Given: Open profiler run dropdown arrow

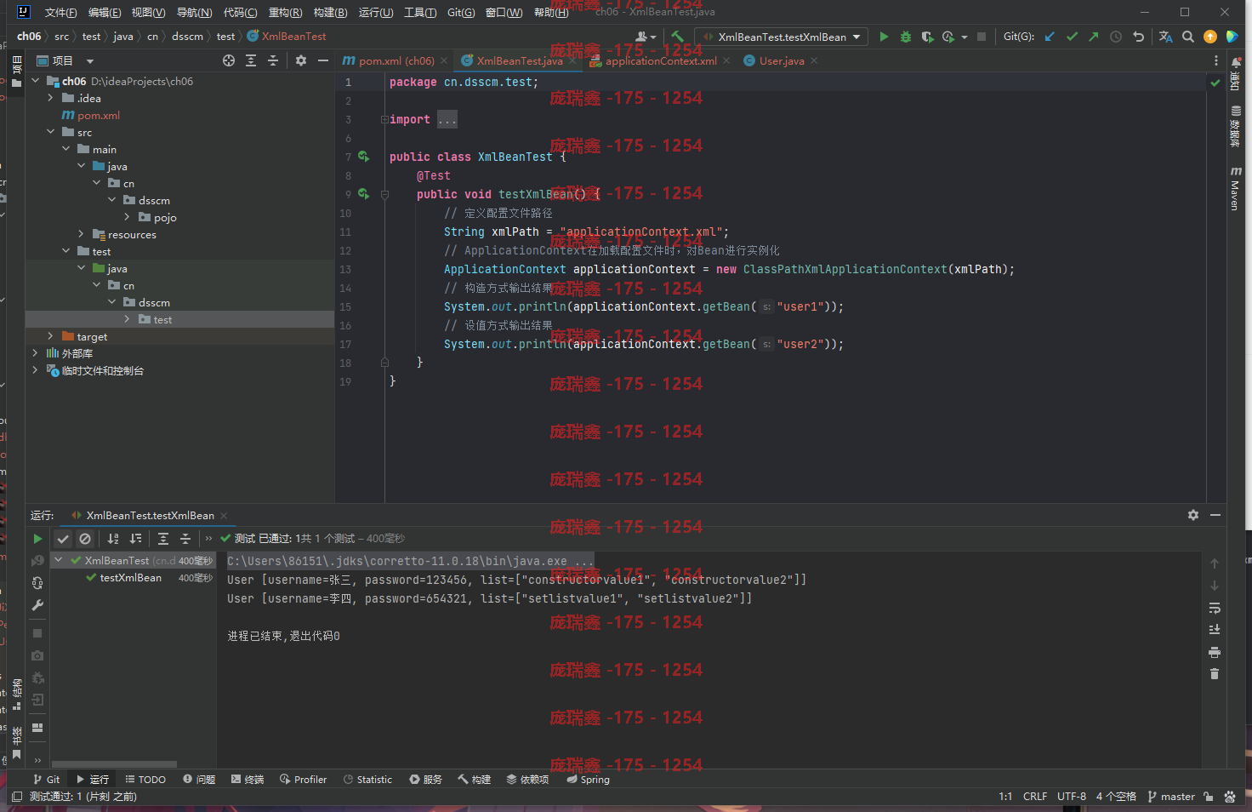Looking at the screenshot, I should click(x=965, y=37).
